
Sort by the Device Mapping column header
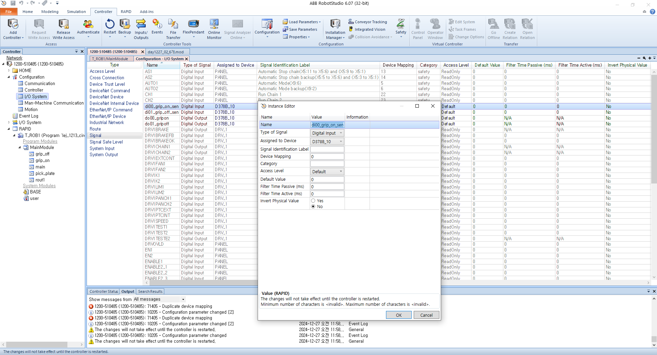(x=398, y=65)
